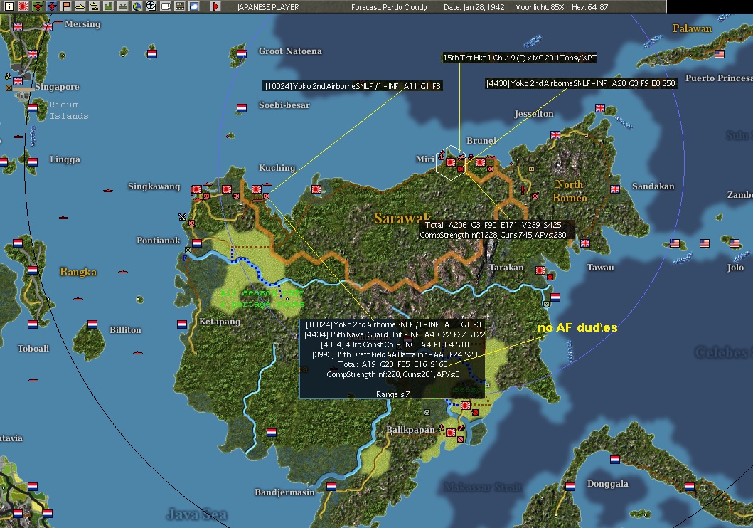Click the crosshair target toolbar icon

click(151, 6)
